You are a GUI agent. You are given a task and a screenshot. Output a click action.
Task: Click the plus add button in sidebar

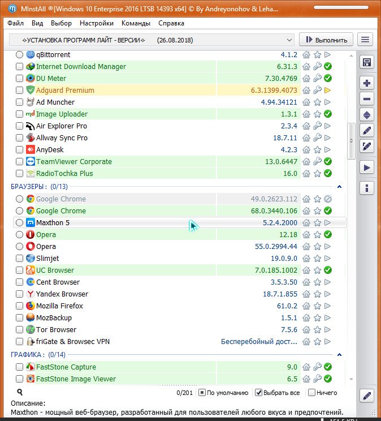click(366, 83)
